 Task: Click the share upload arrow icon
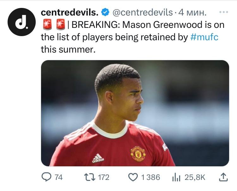223,177
